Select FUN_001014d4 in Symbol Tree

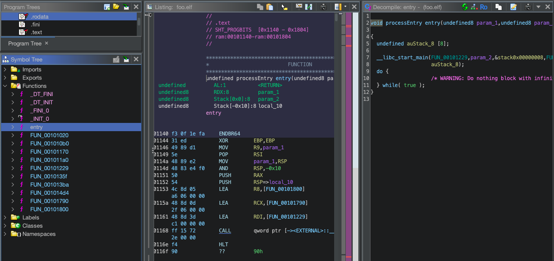click(x=49, y=193)
